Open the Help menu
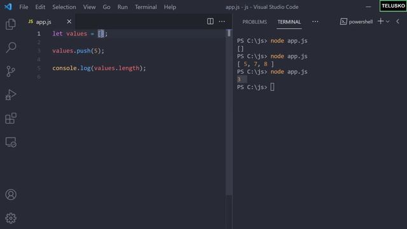This screenshot has height=229, width=407. point(170,7)
